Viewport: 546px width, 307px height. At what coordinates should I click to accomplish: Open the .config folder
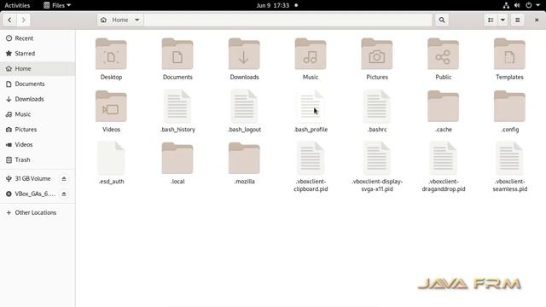tap(509, 107)
